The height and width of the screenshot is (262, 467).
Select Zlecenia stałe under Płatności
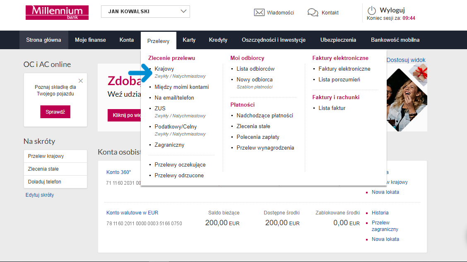coord(253,126)
